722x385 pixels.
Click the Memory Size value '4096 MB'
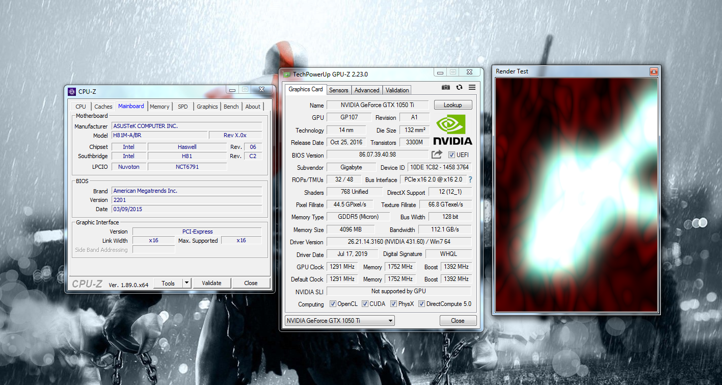[x=351, y=229]
